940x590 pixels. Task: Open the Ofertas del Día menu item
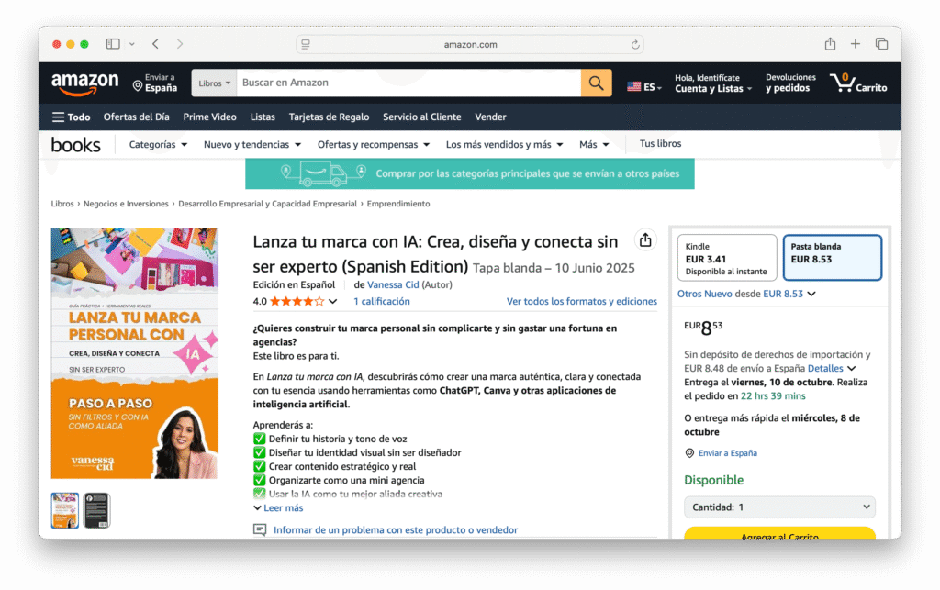click(x=136, y=117)
